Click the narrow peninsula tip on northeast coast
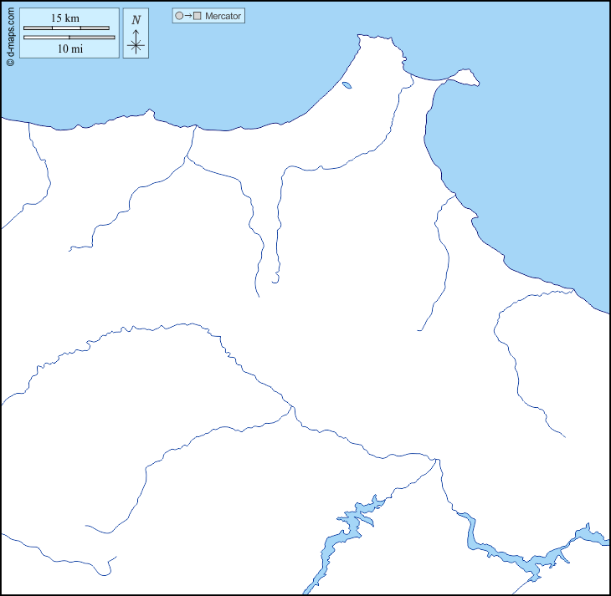611x596 pixels. [474, 80]
